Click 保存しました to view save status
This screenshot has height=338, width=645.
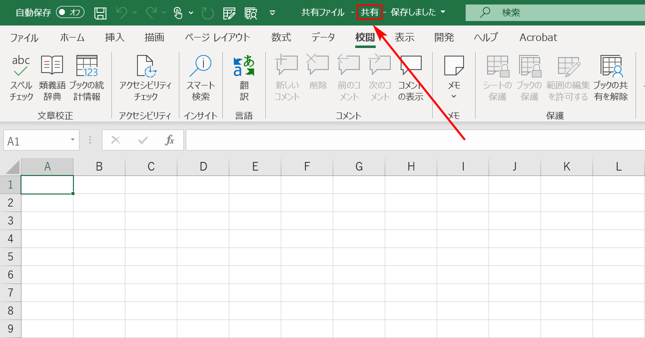pos(412,12)
